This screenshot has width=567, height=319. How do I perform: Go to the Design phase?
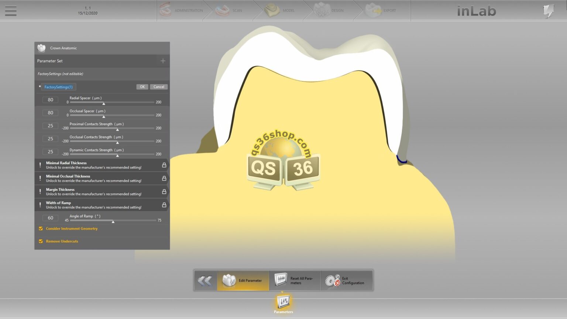coord(329,10)
